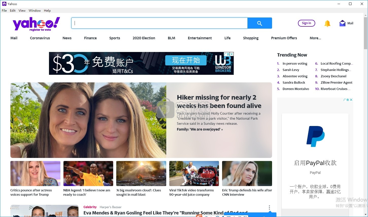
Task: Open the Celebrity article options menu
Action: pos(269,207)
